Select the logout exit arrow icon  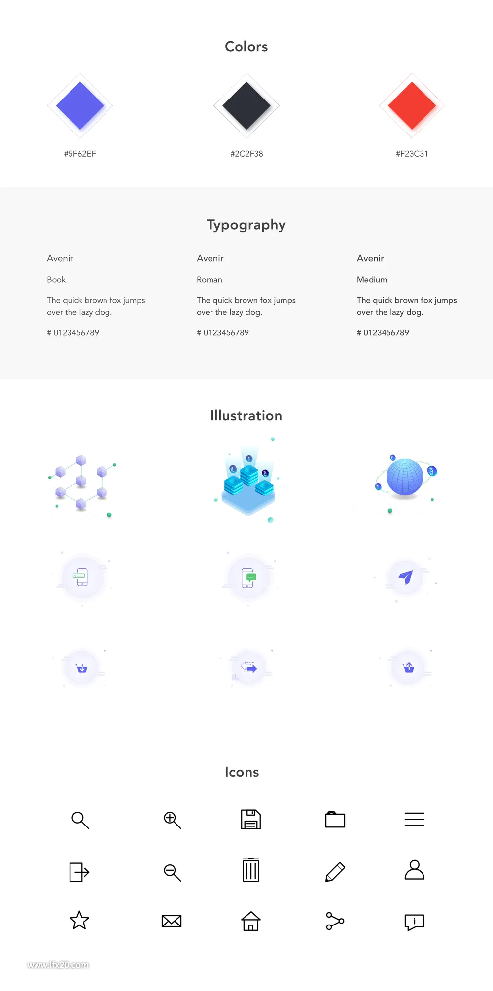pyautogui.click(x=79, y=872)
